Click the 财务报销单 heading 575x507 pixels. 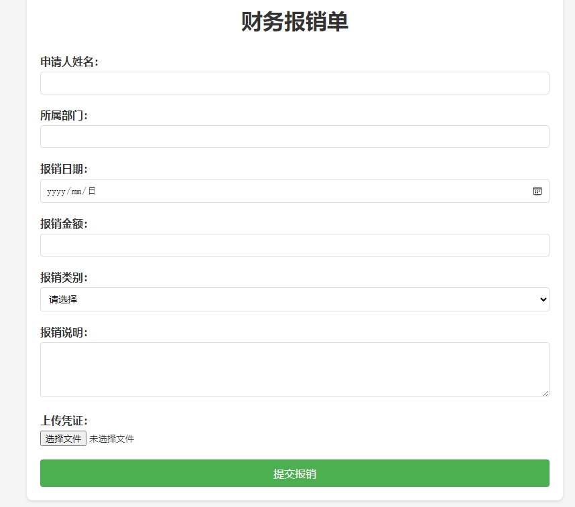point(294,21)
